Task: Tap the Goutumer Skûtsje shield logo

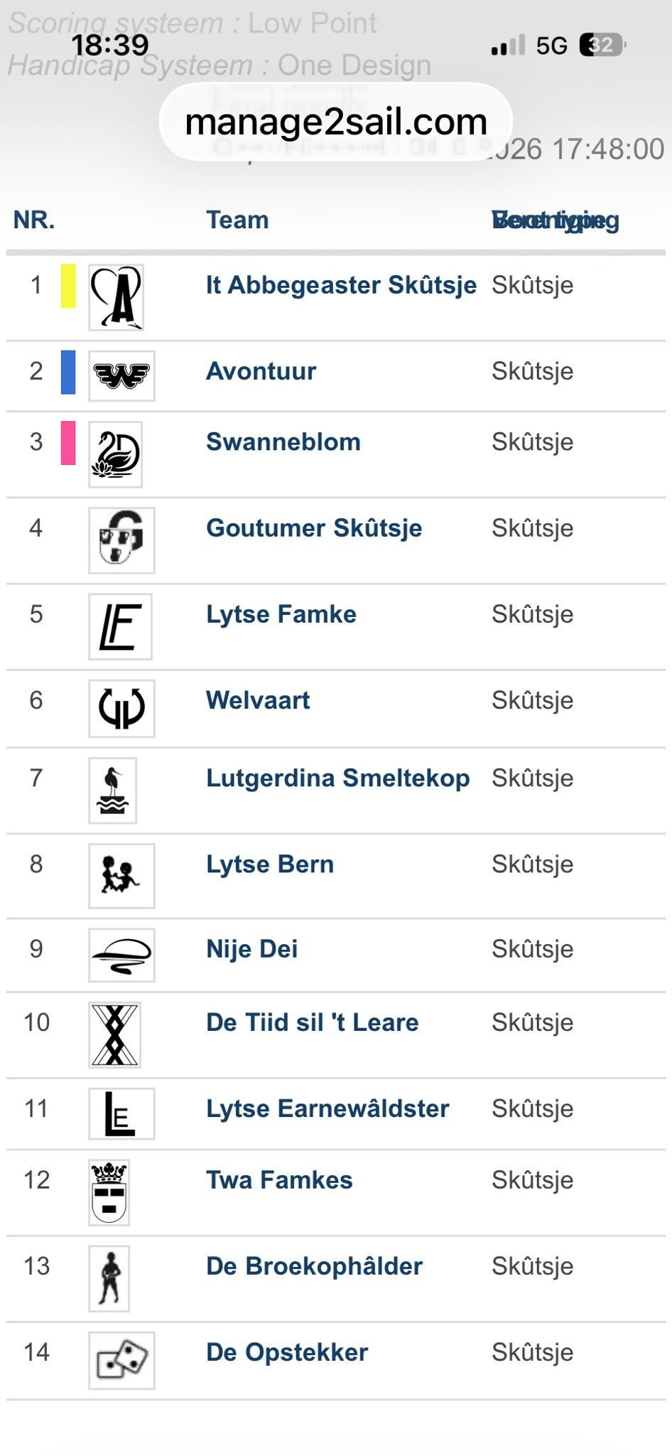Action: 121,540
